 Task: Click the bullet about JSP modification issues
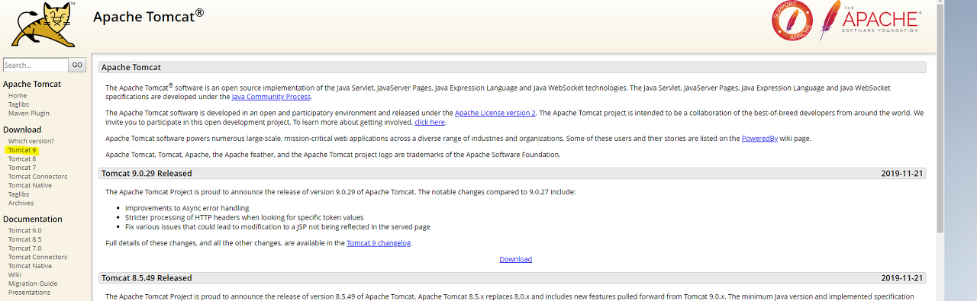(278, 226)
